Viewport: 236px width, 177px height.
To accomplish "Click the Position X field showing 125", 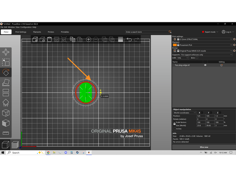I will click(201, 116).
